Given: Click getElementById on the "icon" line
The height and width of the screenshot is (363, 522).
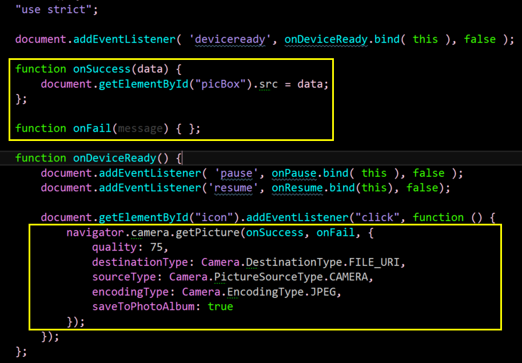Looking at the screenshot, I should (144, 217).
